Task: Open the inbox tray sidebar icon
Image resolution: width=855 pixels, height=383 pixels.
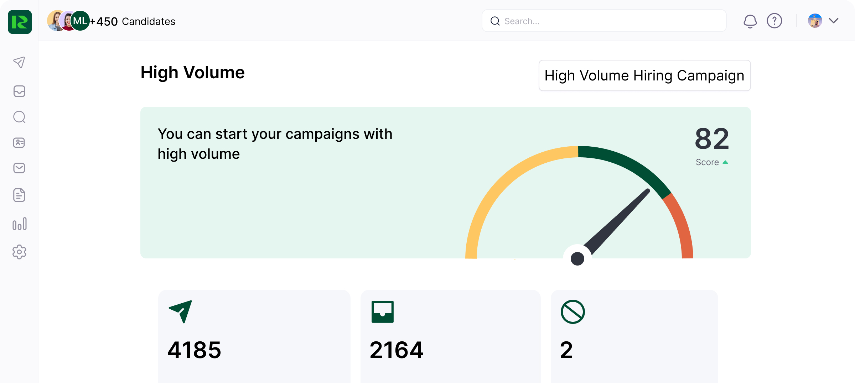Action: pyautogui.click(x=19, y=91)
